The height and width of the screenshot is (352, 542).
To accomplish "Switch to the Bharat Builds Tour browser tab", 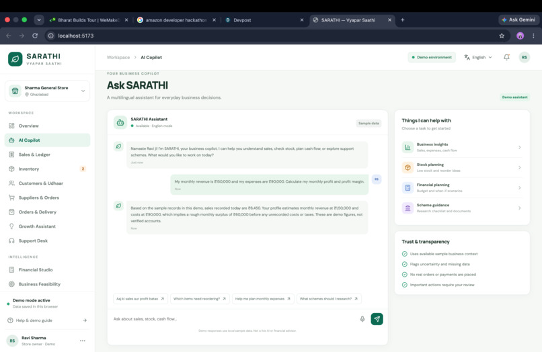I will 89,20.
